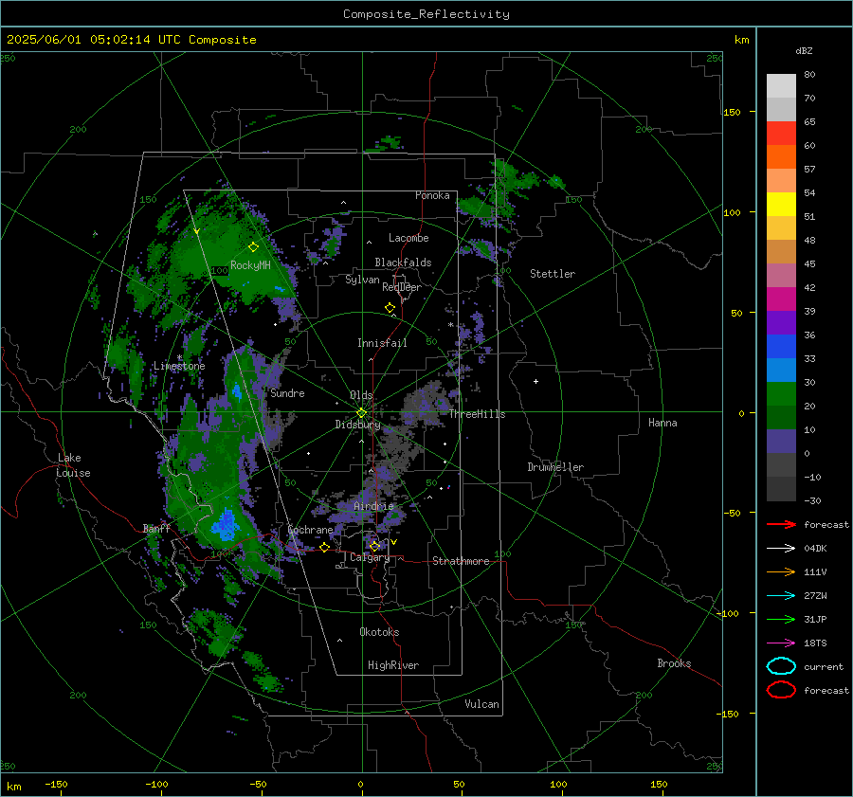Click the magenta 18TS arrow legend icon
Image resolution: width=853 pixels, height=797 pixels.
click(781, 643)
